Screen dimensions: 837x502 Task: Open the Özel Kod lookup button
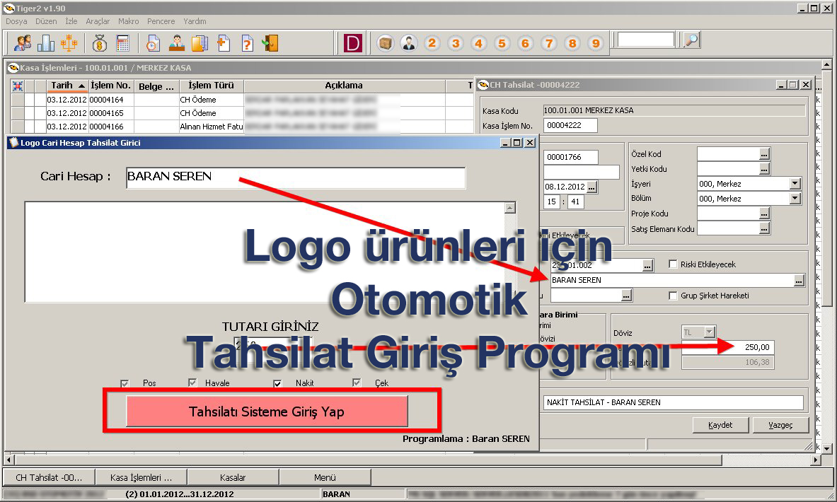click(764, 154)
